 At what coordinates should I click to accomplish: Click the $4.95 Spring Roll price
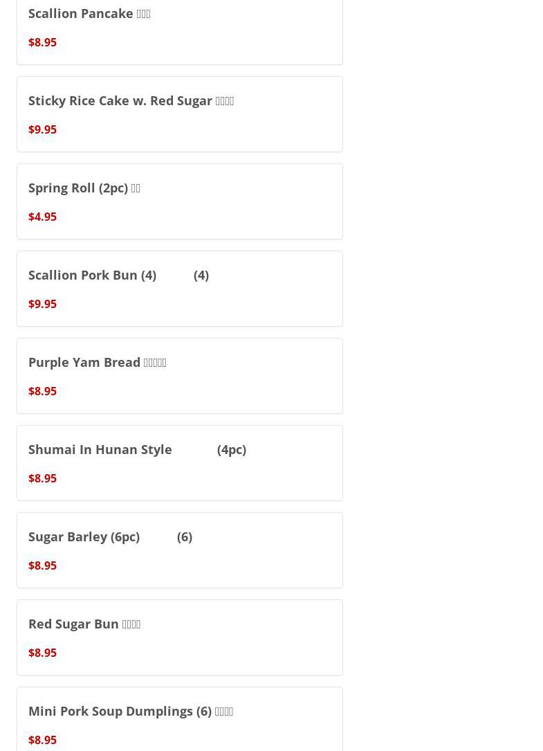pos(42,217)
